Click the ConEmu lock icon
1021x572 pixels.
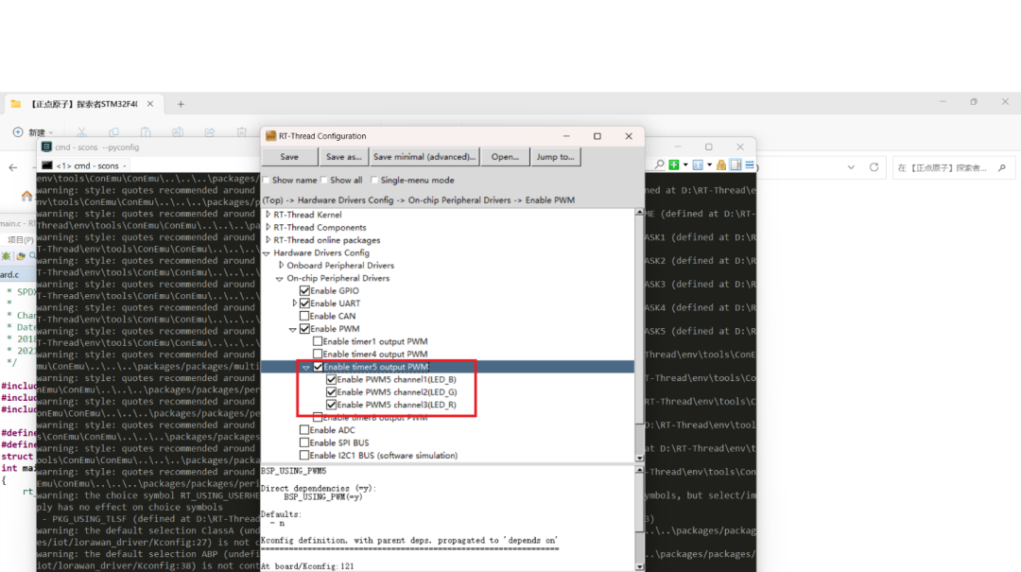(x=721, y=165)
